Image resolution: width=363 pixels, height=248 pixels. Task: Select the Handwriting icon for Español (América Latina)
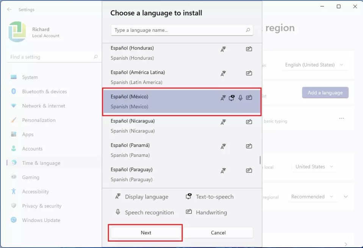pyautogui.click(x=249, y=73)
